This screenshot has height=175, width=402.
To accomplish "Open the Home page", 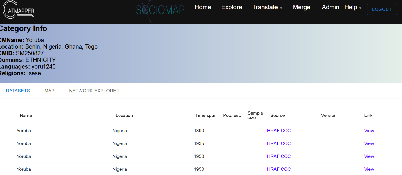I will [203, 7].
